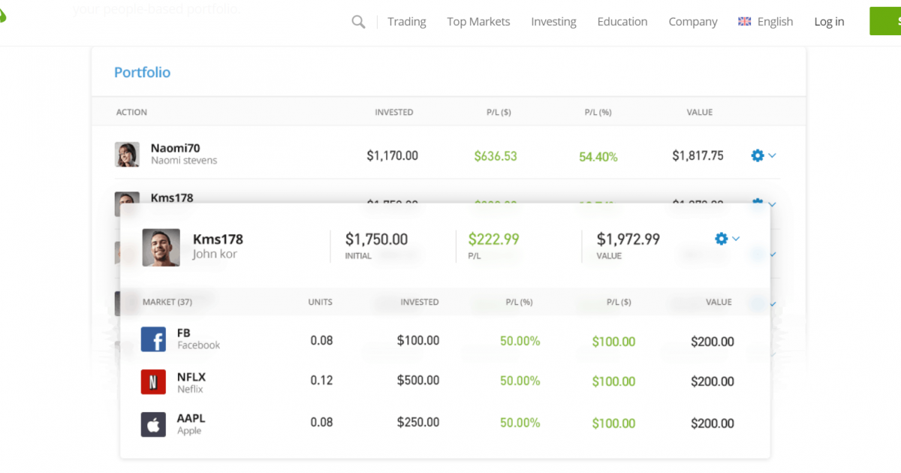
Task: Select the Apple logo icon
Action: pyautogui.click(x=153, y=424)
